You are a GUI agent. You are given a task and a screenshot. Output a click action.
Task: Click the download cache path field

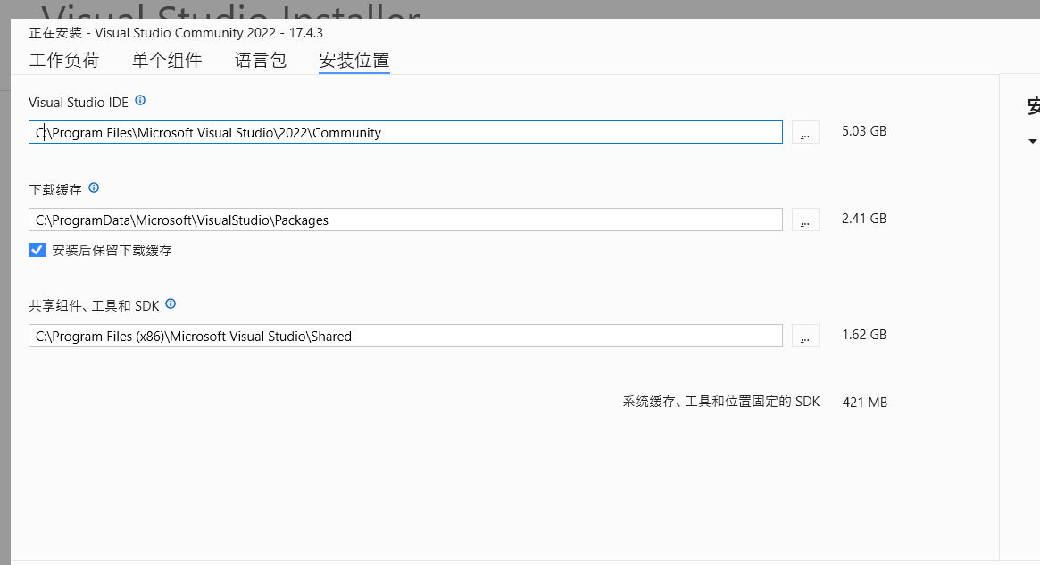[x=405, y=220]
